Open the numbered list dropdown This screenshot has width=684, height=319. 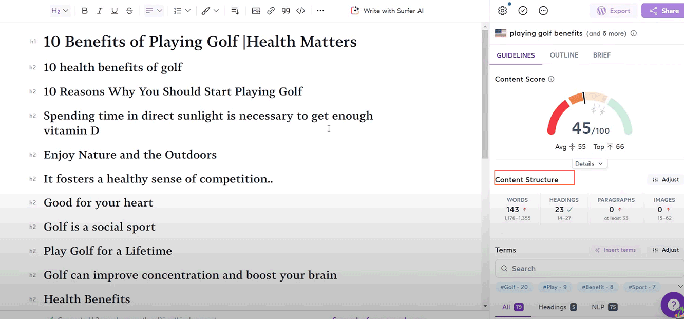182,11
